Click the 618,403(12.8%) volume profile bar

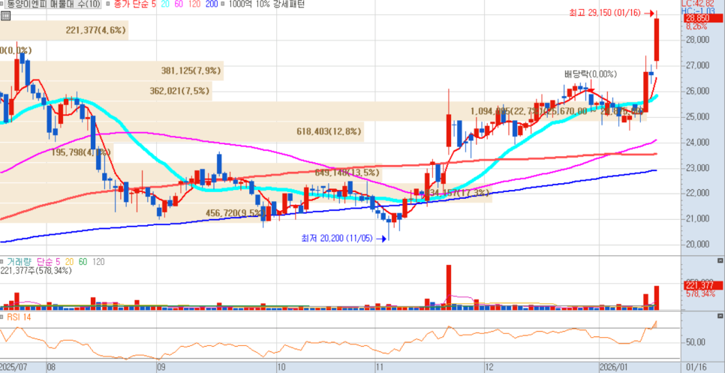tap(182, 132)
